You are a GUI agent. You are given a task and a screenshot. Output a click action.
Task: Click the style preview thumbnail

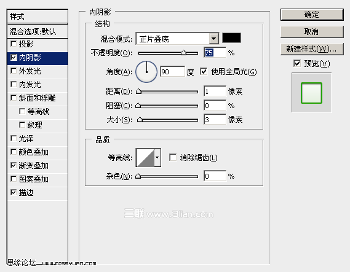pos(311,93)
